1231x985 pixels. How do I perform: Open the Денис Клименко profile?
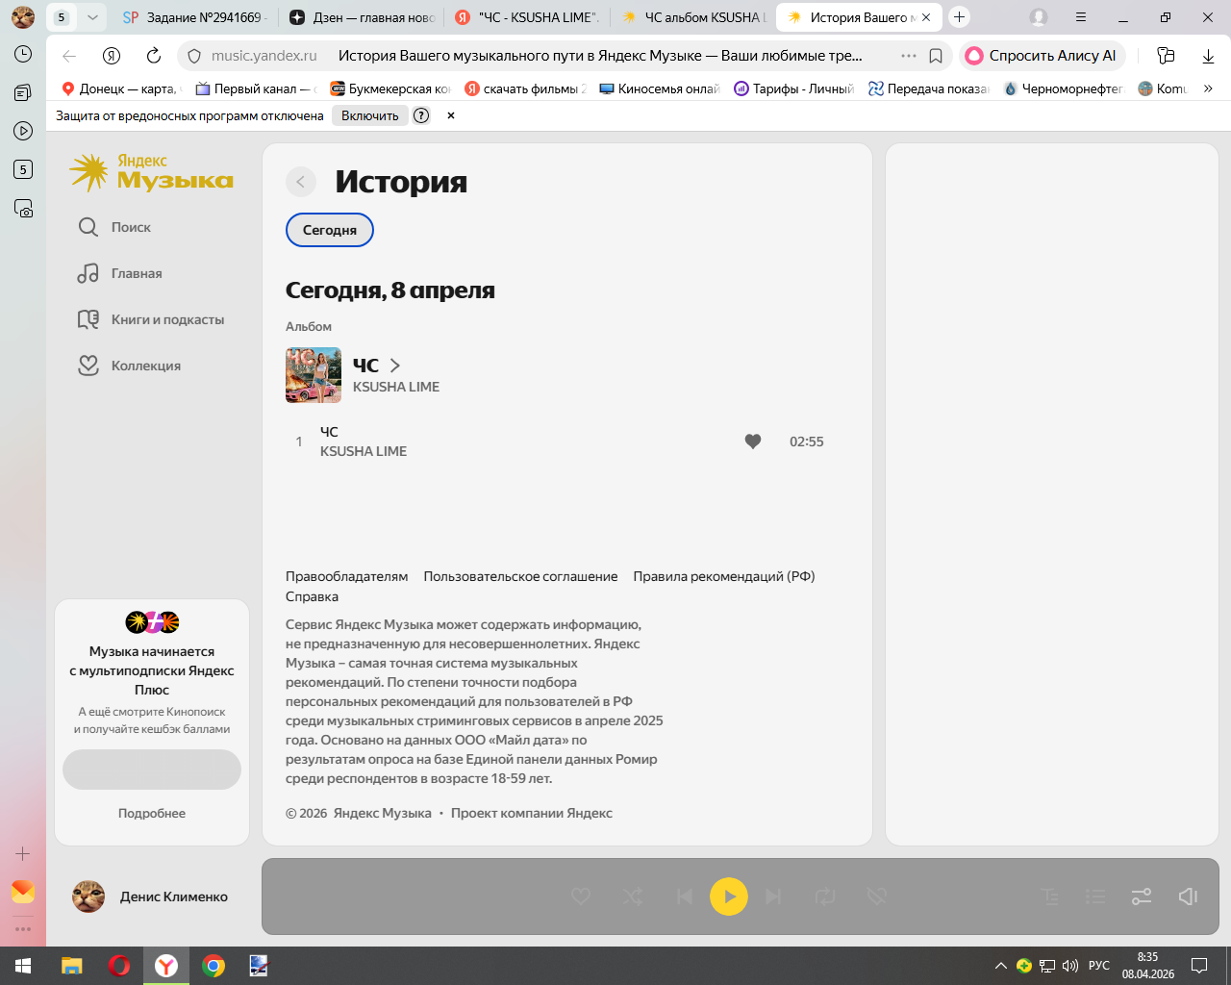coord(151,897)
